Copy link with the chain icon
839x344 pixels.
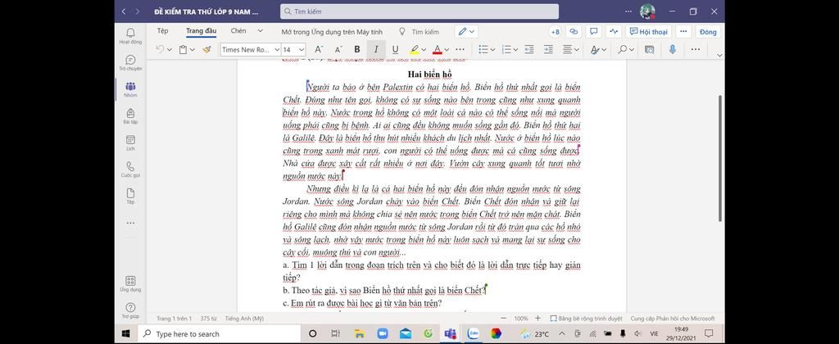574,32
